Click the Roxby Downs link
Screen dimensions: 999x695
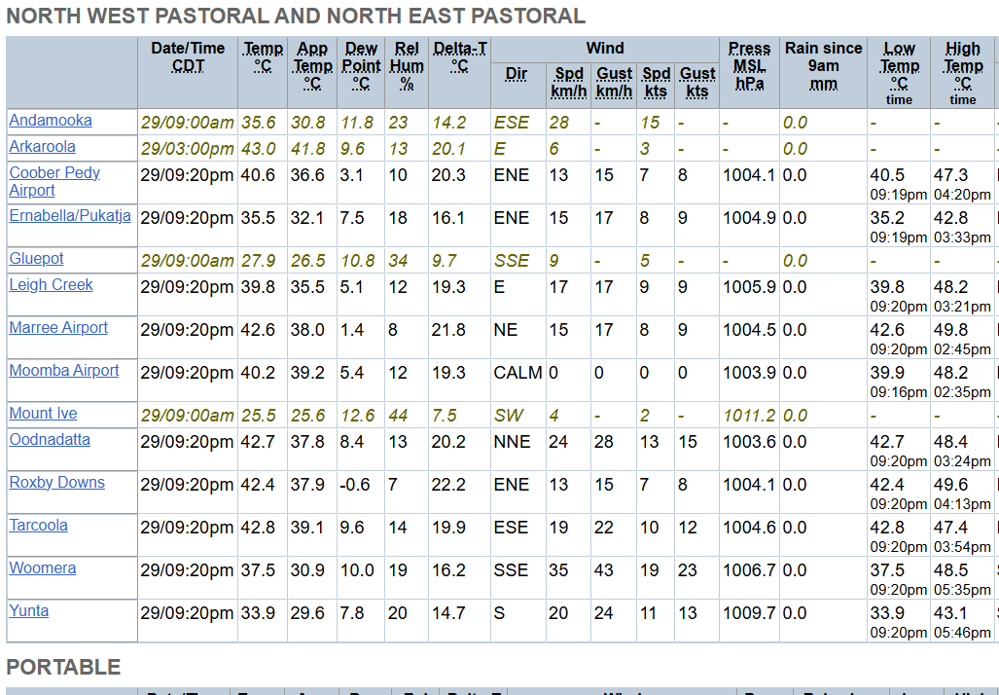click(56, 483)
